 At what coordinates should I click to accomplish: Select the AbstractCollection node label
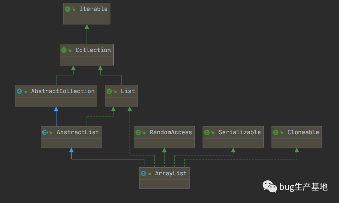click(x=63, y=91)
